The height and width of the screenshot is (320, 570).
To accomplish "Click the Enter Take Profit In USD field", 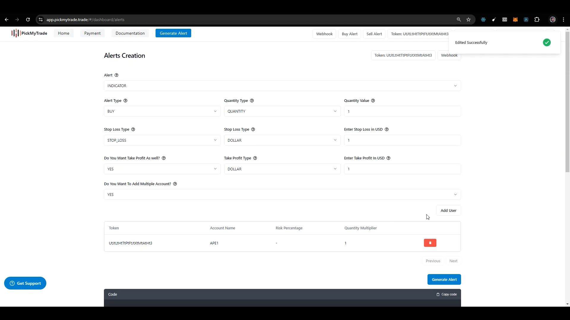I will tap(402, 169).
